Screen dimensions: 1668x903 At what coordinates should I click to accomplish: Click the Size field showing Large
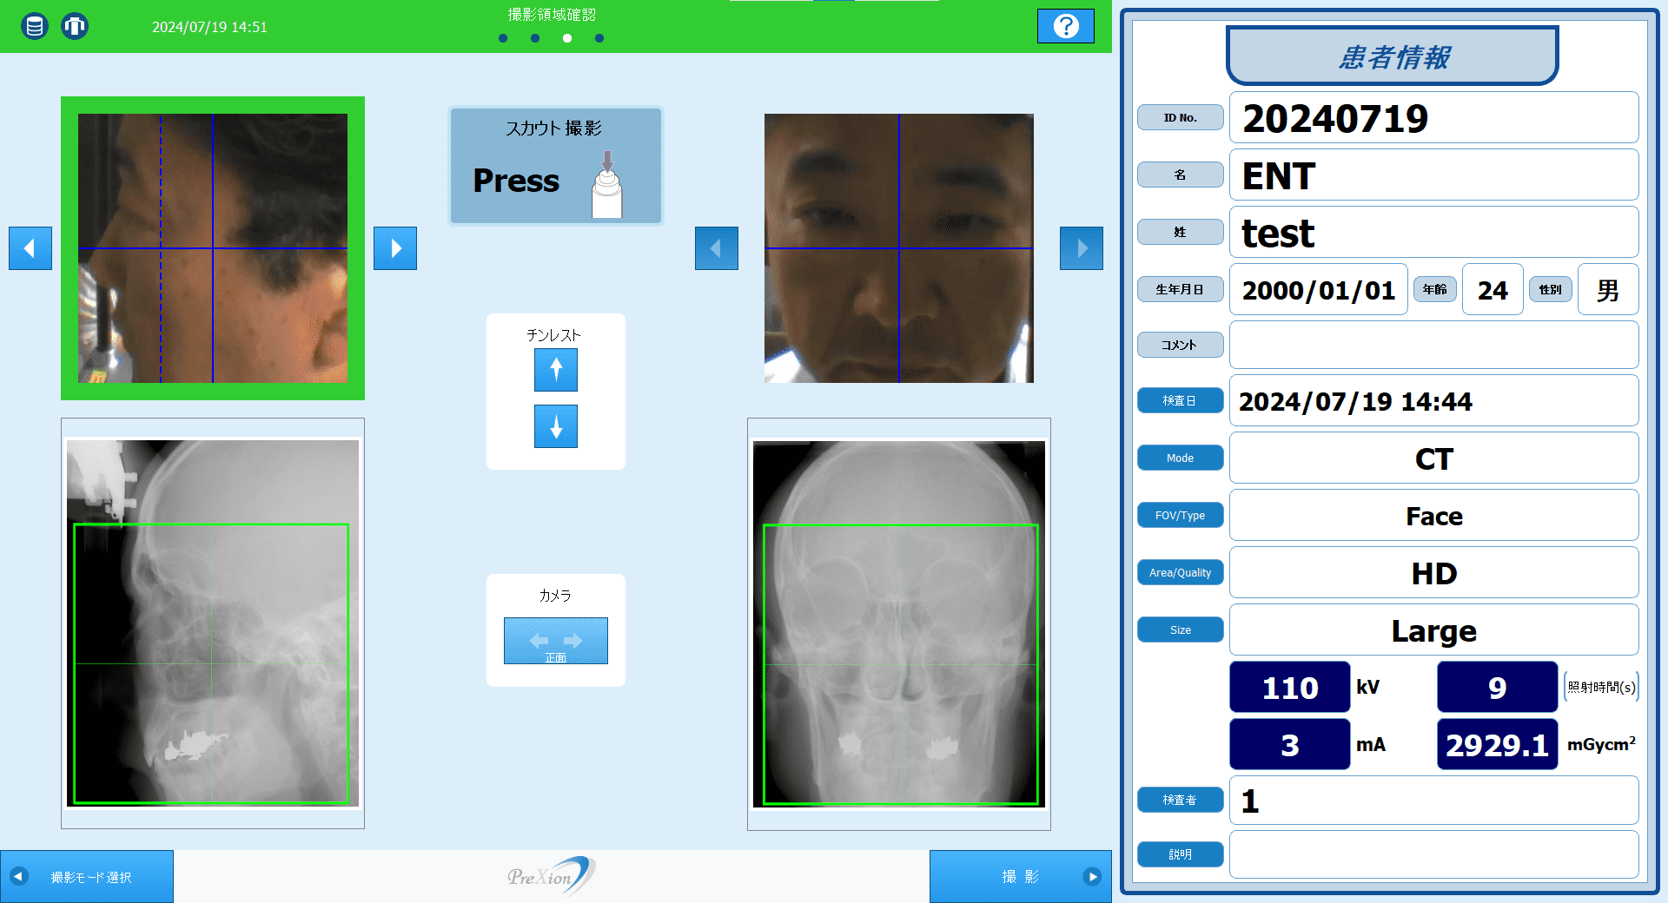point(1433,630)
